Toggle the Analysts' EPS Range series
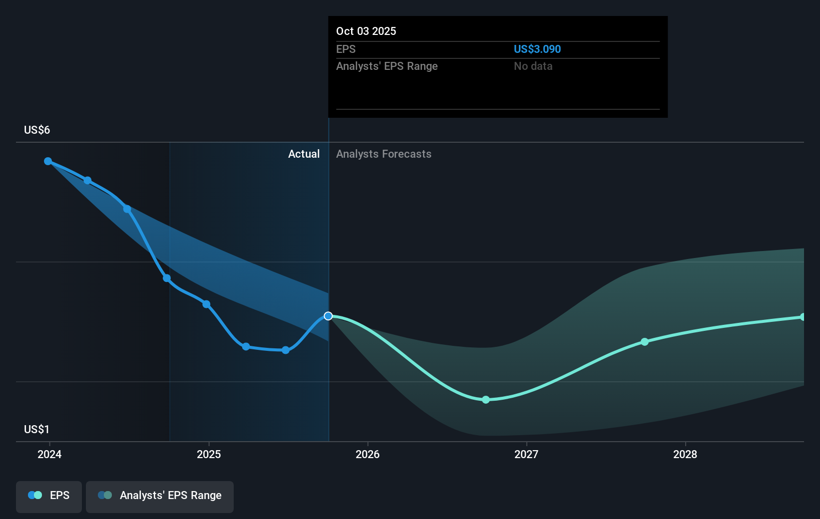 [160, 497]
